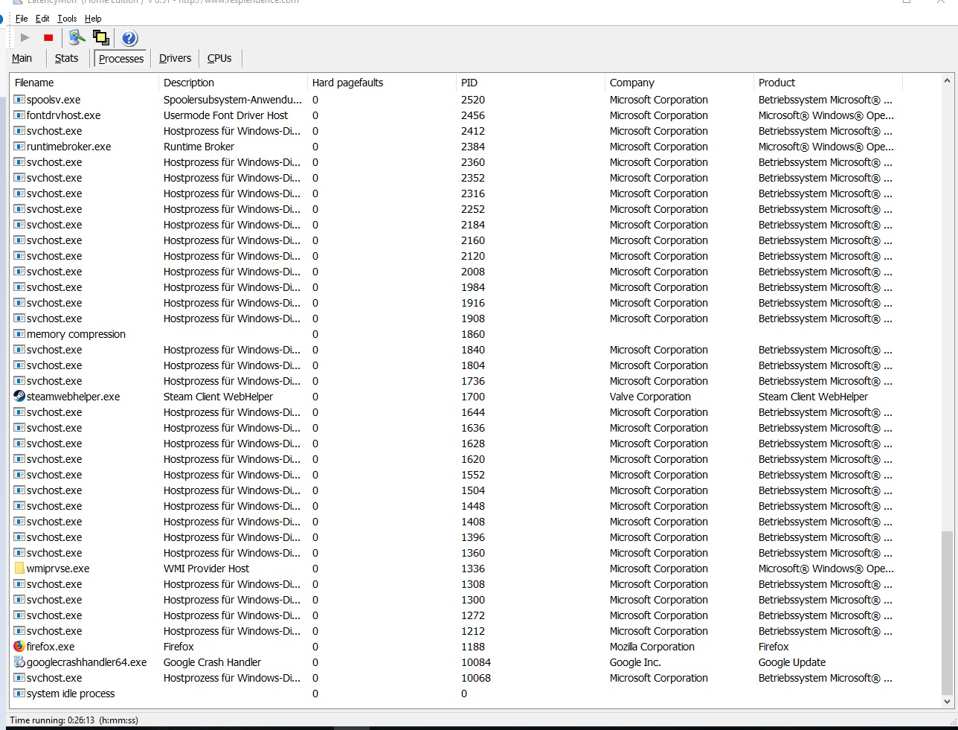Switch to the Stats tab

66,58
